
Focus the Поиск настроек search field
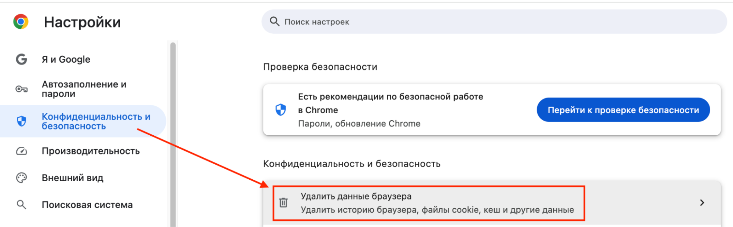[494, 22]
